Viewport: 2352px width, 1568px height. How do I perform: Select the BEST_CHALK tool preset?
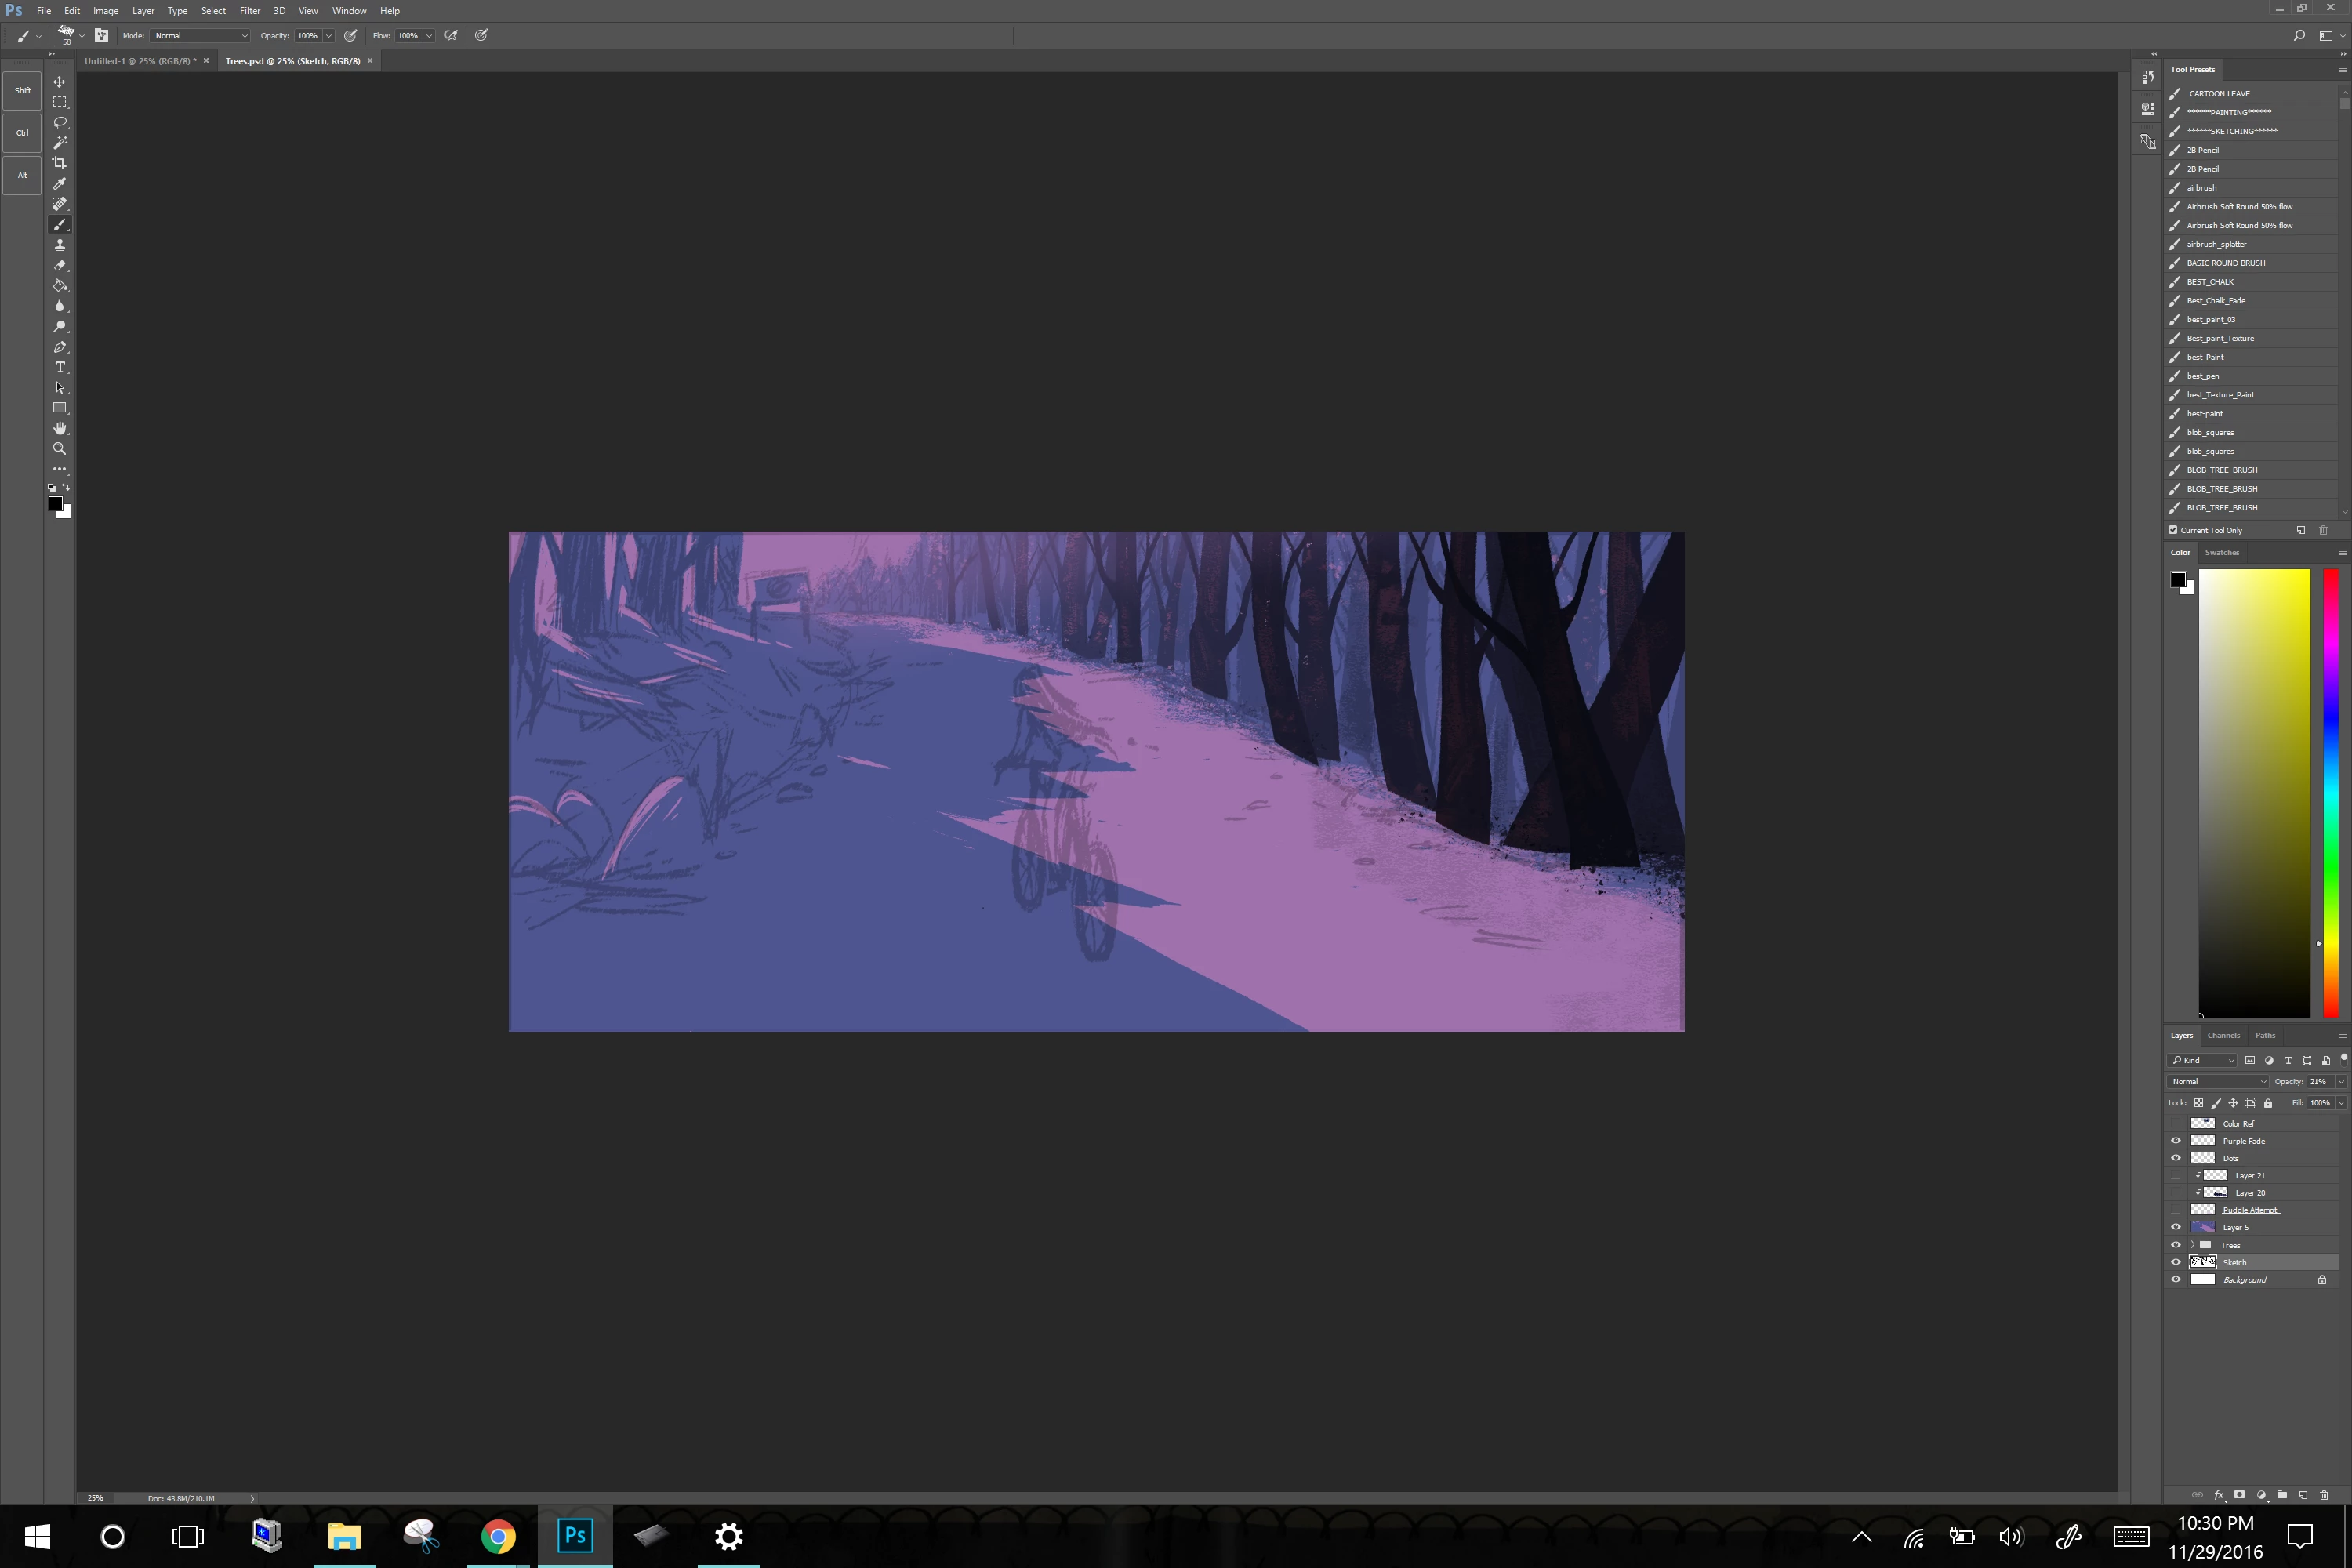click(2210, 282)
